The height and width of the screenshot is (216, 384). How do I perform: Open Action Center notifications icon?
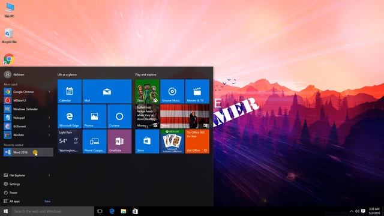[363, 211]
